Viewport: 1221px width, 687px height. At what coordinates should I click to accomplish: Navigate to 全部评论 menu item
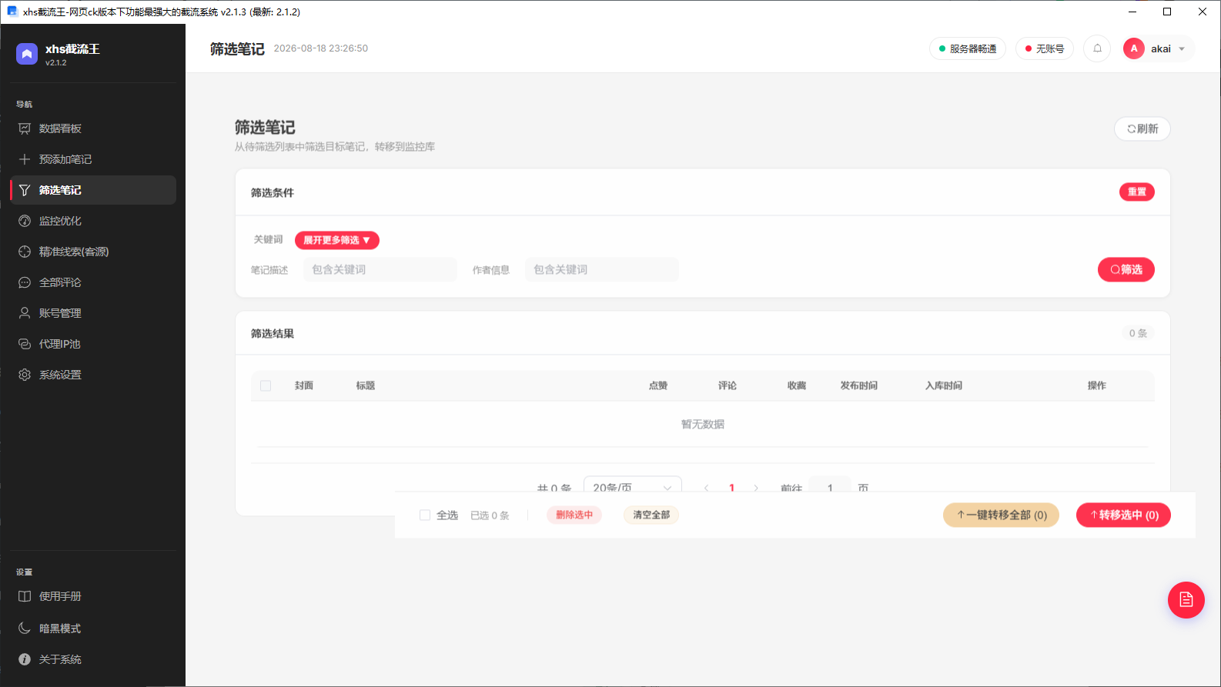pos(93,282)
